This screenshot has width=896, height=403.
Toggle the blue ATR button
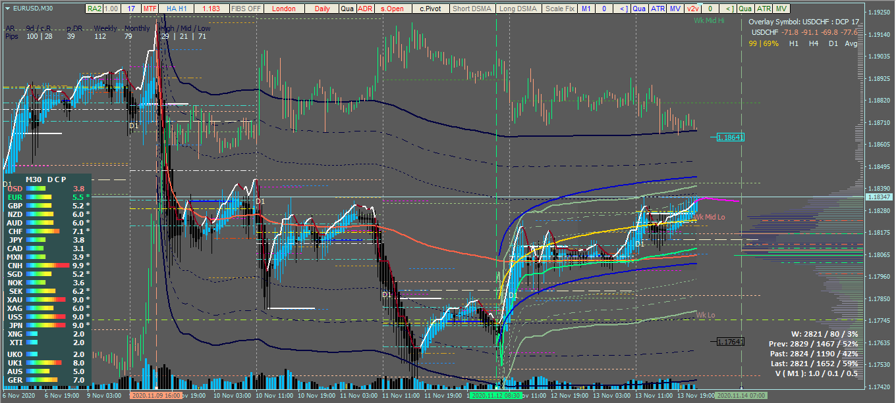[x=658, y=9]
